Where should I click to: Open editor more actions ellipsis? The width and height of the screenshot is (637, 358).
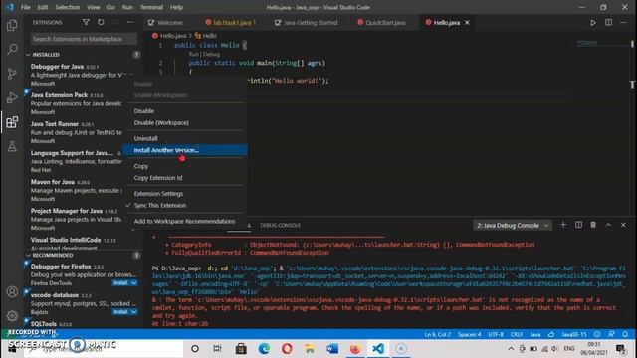click(x=624, y=22)
